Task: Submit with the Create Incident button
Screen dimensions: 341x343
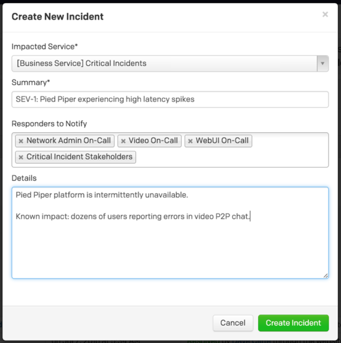Action: 293,323
